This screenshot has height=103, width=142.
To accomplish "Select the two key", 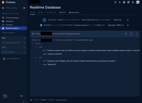I will coord(41,57).
